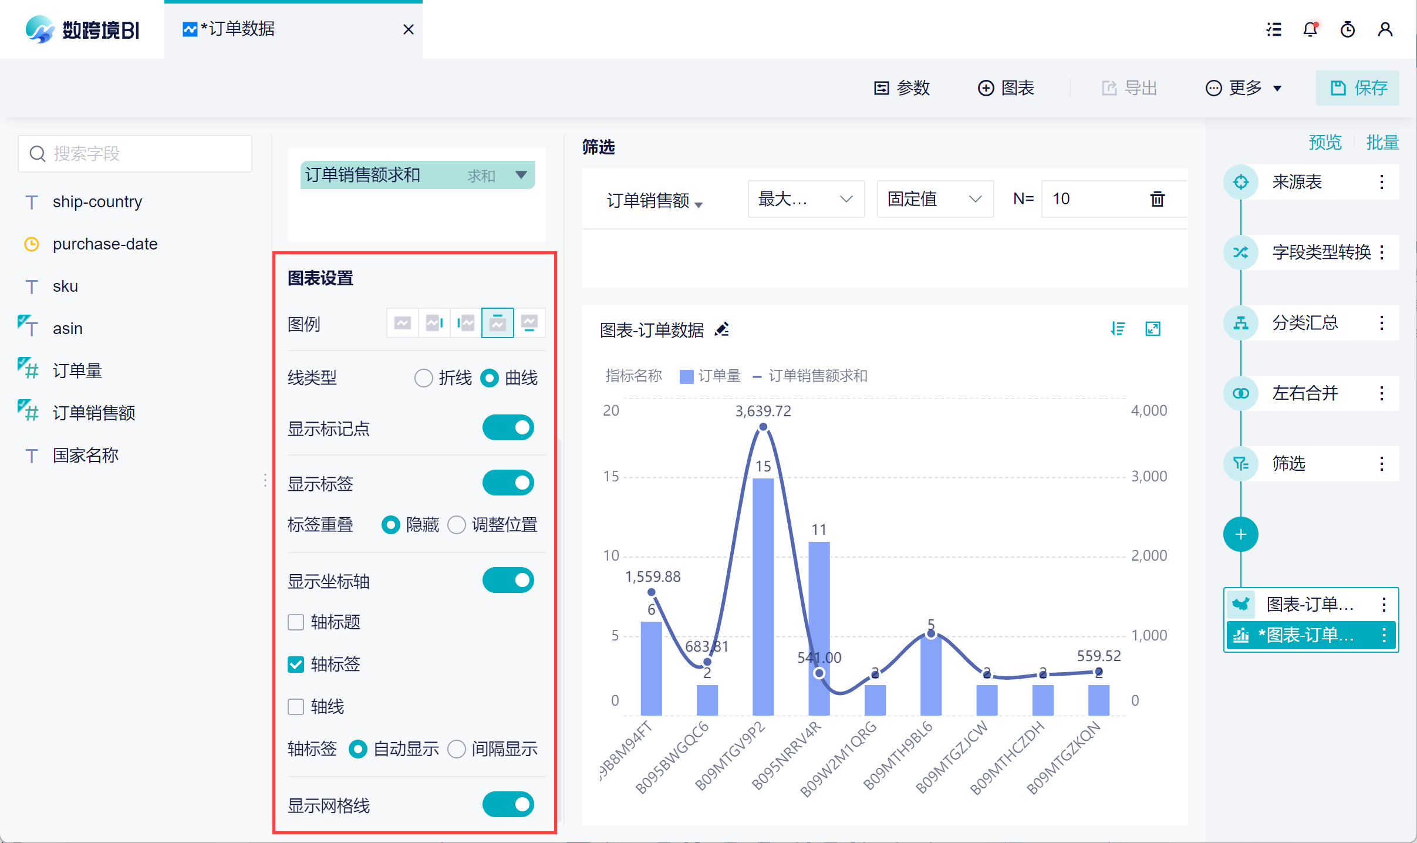Add new step with plus button
The image size is (1417, 843).
point(1240,534)
